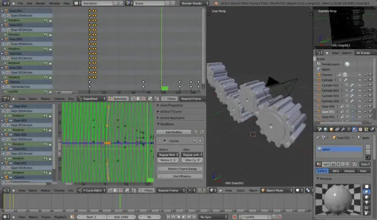Enable Use Influence checkbox
The height and width of the screenshot is (220, 377).
click(x=160, y=176)
